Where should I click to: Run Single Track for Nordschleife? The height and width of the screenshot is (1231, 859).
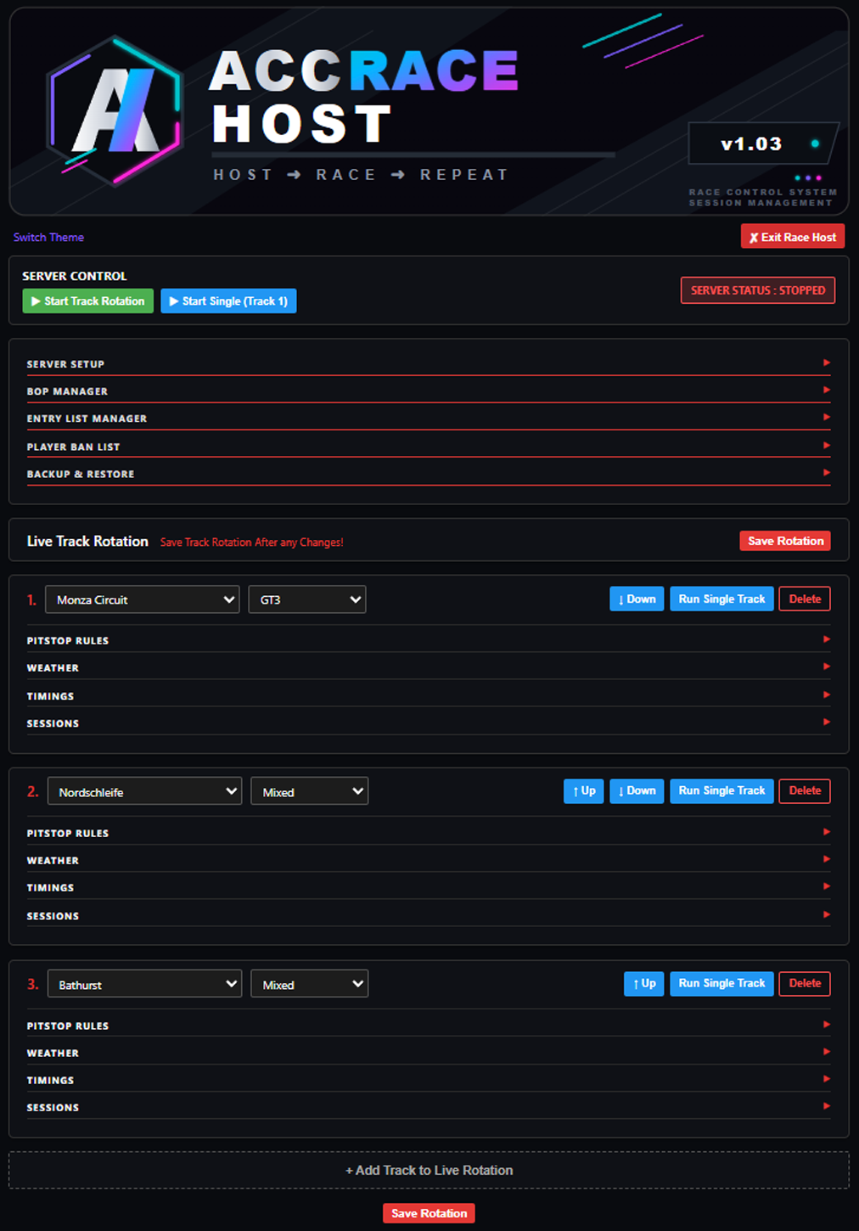click(x=721, y=791)
